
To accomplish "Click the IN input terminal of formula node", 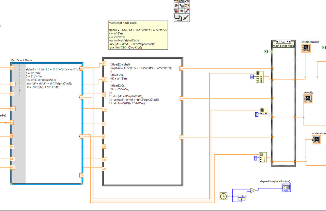I will pos(104,64).
